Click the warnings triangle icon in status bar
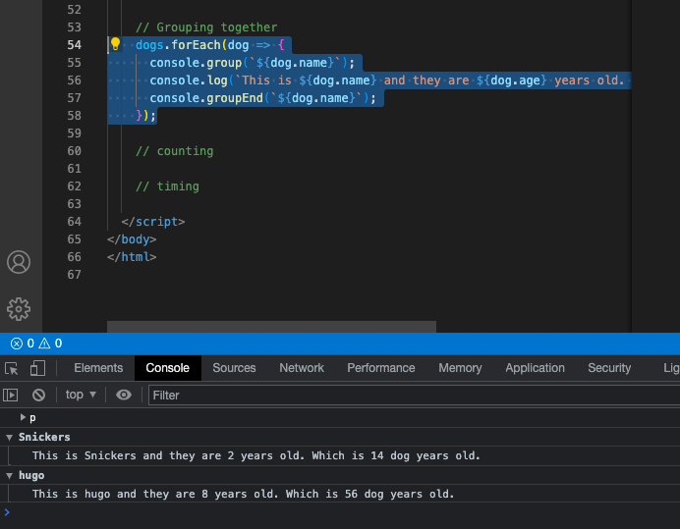The height and width of the screenshot is (529, 680). [44, 344]
